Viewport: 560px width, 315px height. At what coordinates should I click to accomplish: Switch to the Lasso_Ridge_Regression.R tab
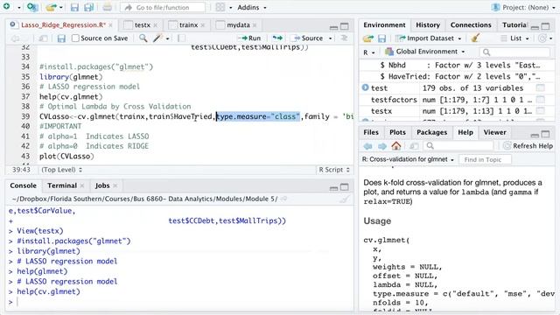pos(63,25)
